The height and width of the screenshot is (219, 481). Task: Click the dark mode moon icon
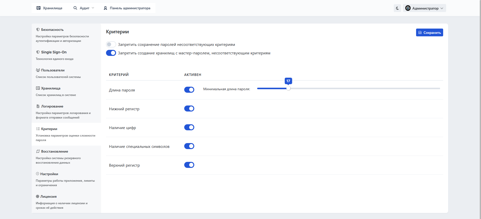click(397, 8)
